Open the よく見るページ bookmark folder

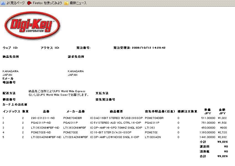pyautogui.click(x=13, y=3)
